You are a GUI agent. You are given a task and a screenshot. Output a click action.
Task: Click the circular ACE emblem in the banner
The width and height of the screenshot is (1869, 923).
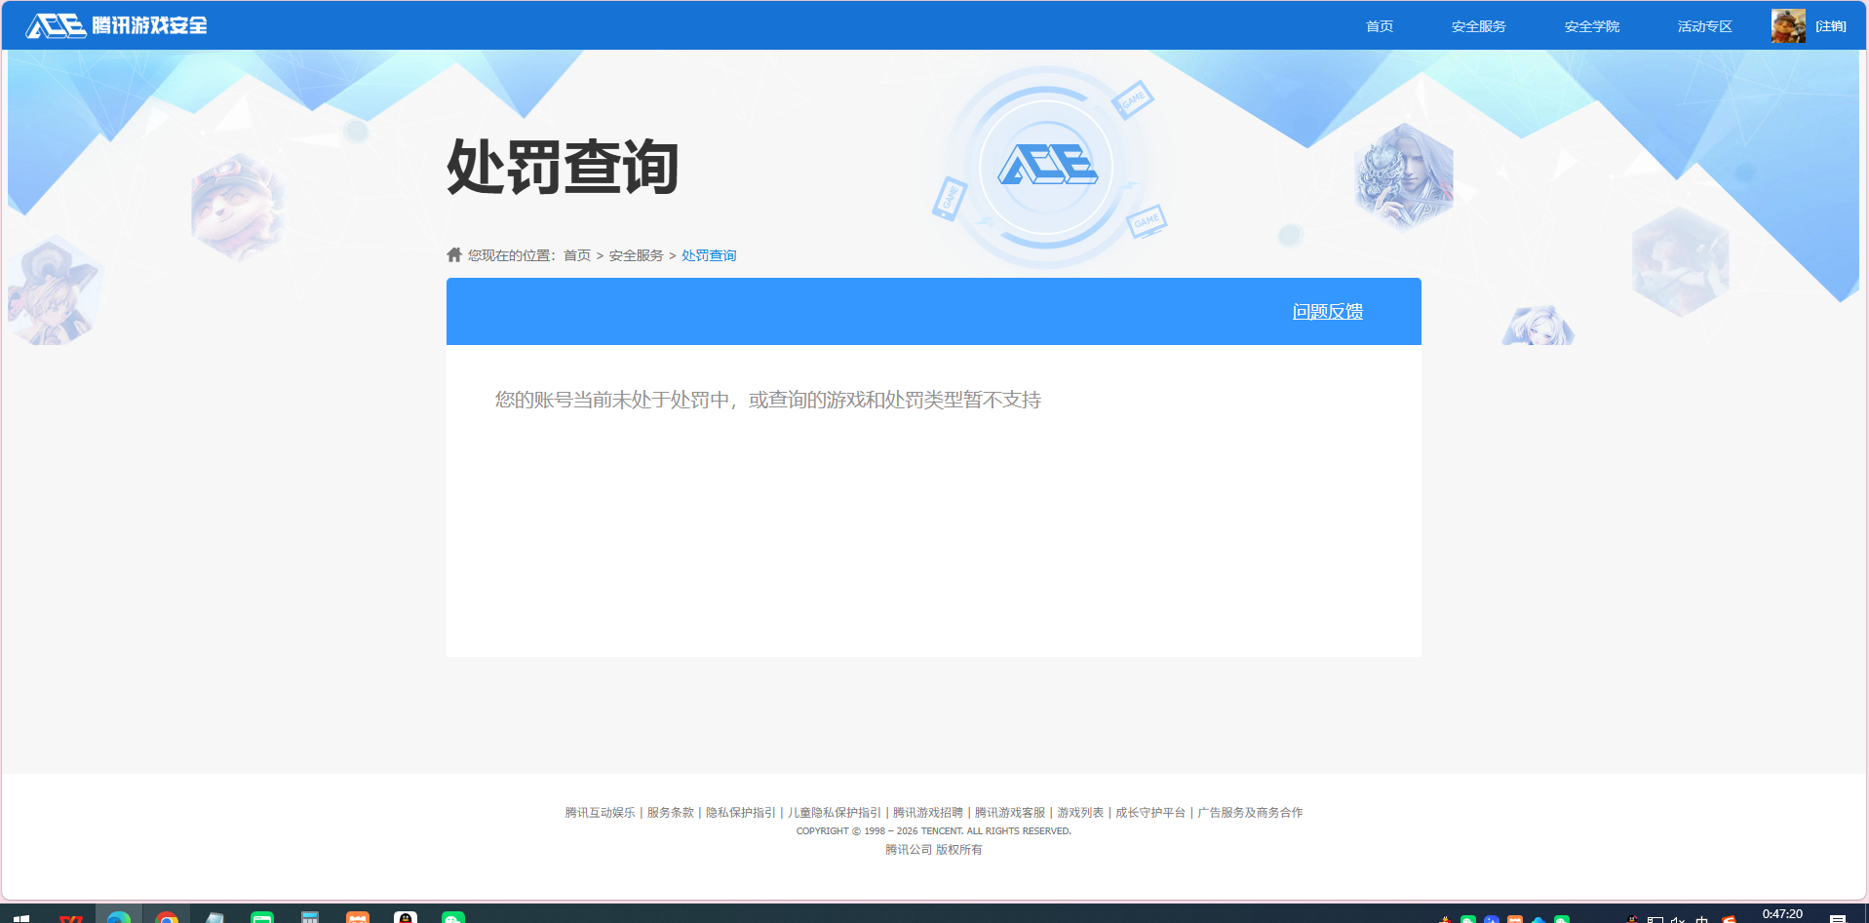pos(1046,166)
